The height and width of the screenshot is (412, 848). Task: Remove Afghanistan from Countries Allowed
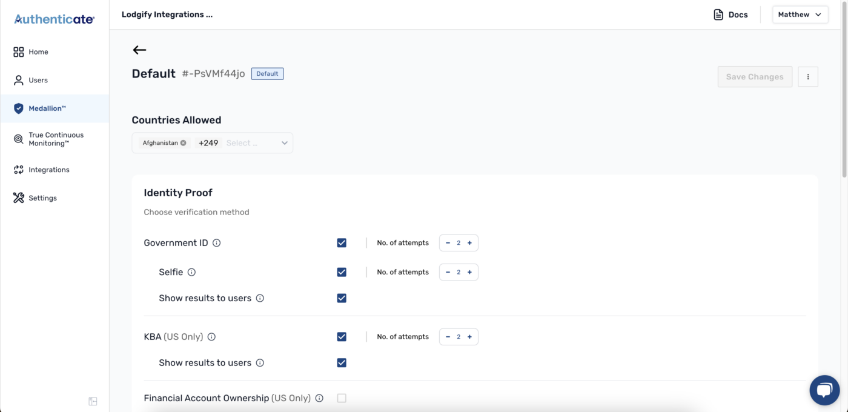(x=184, y=142)
